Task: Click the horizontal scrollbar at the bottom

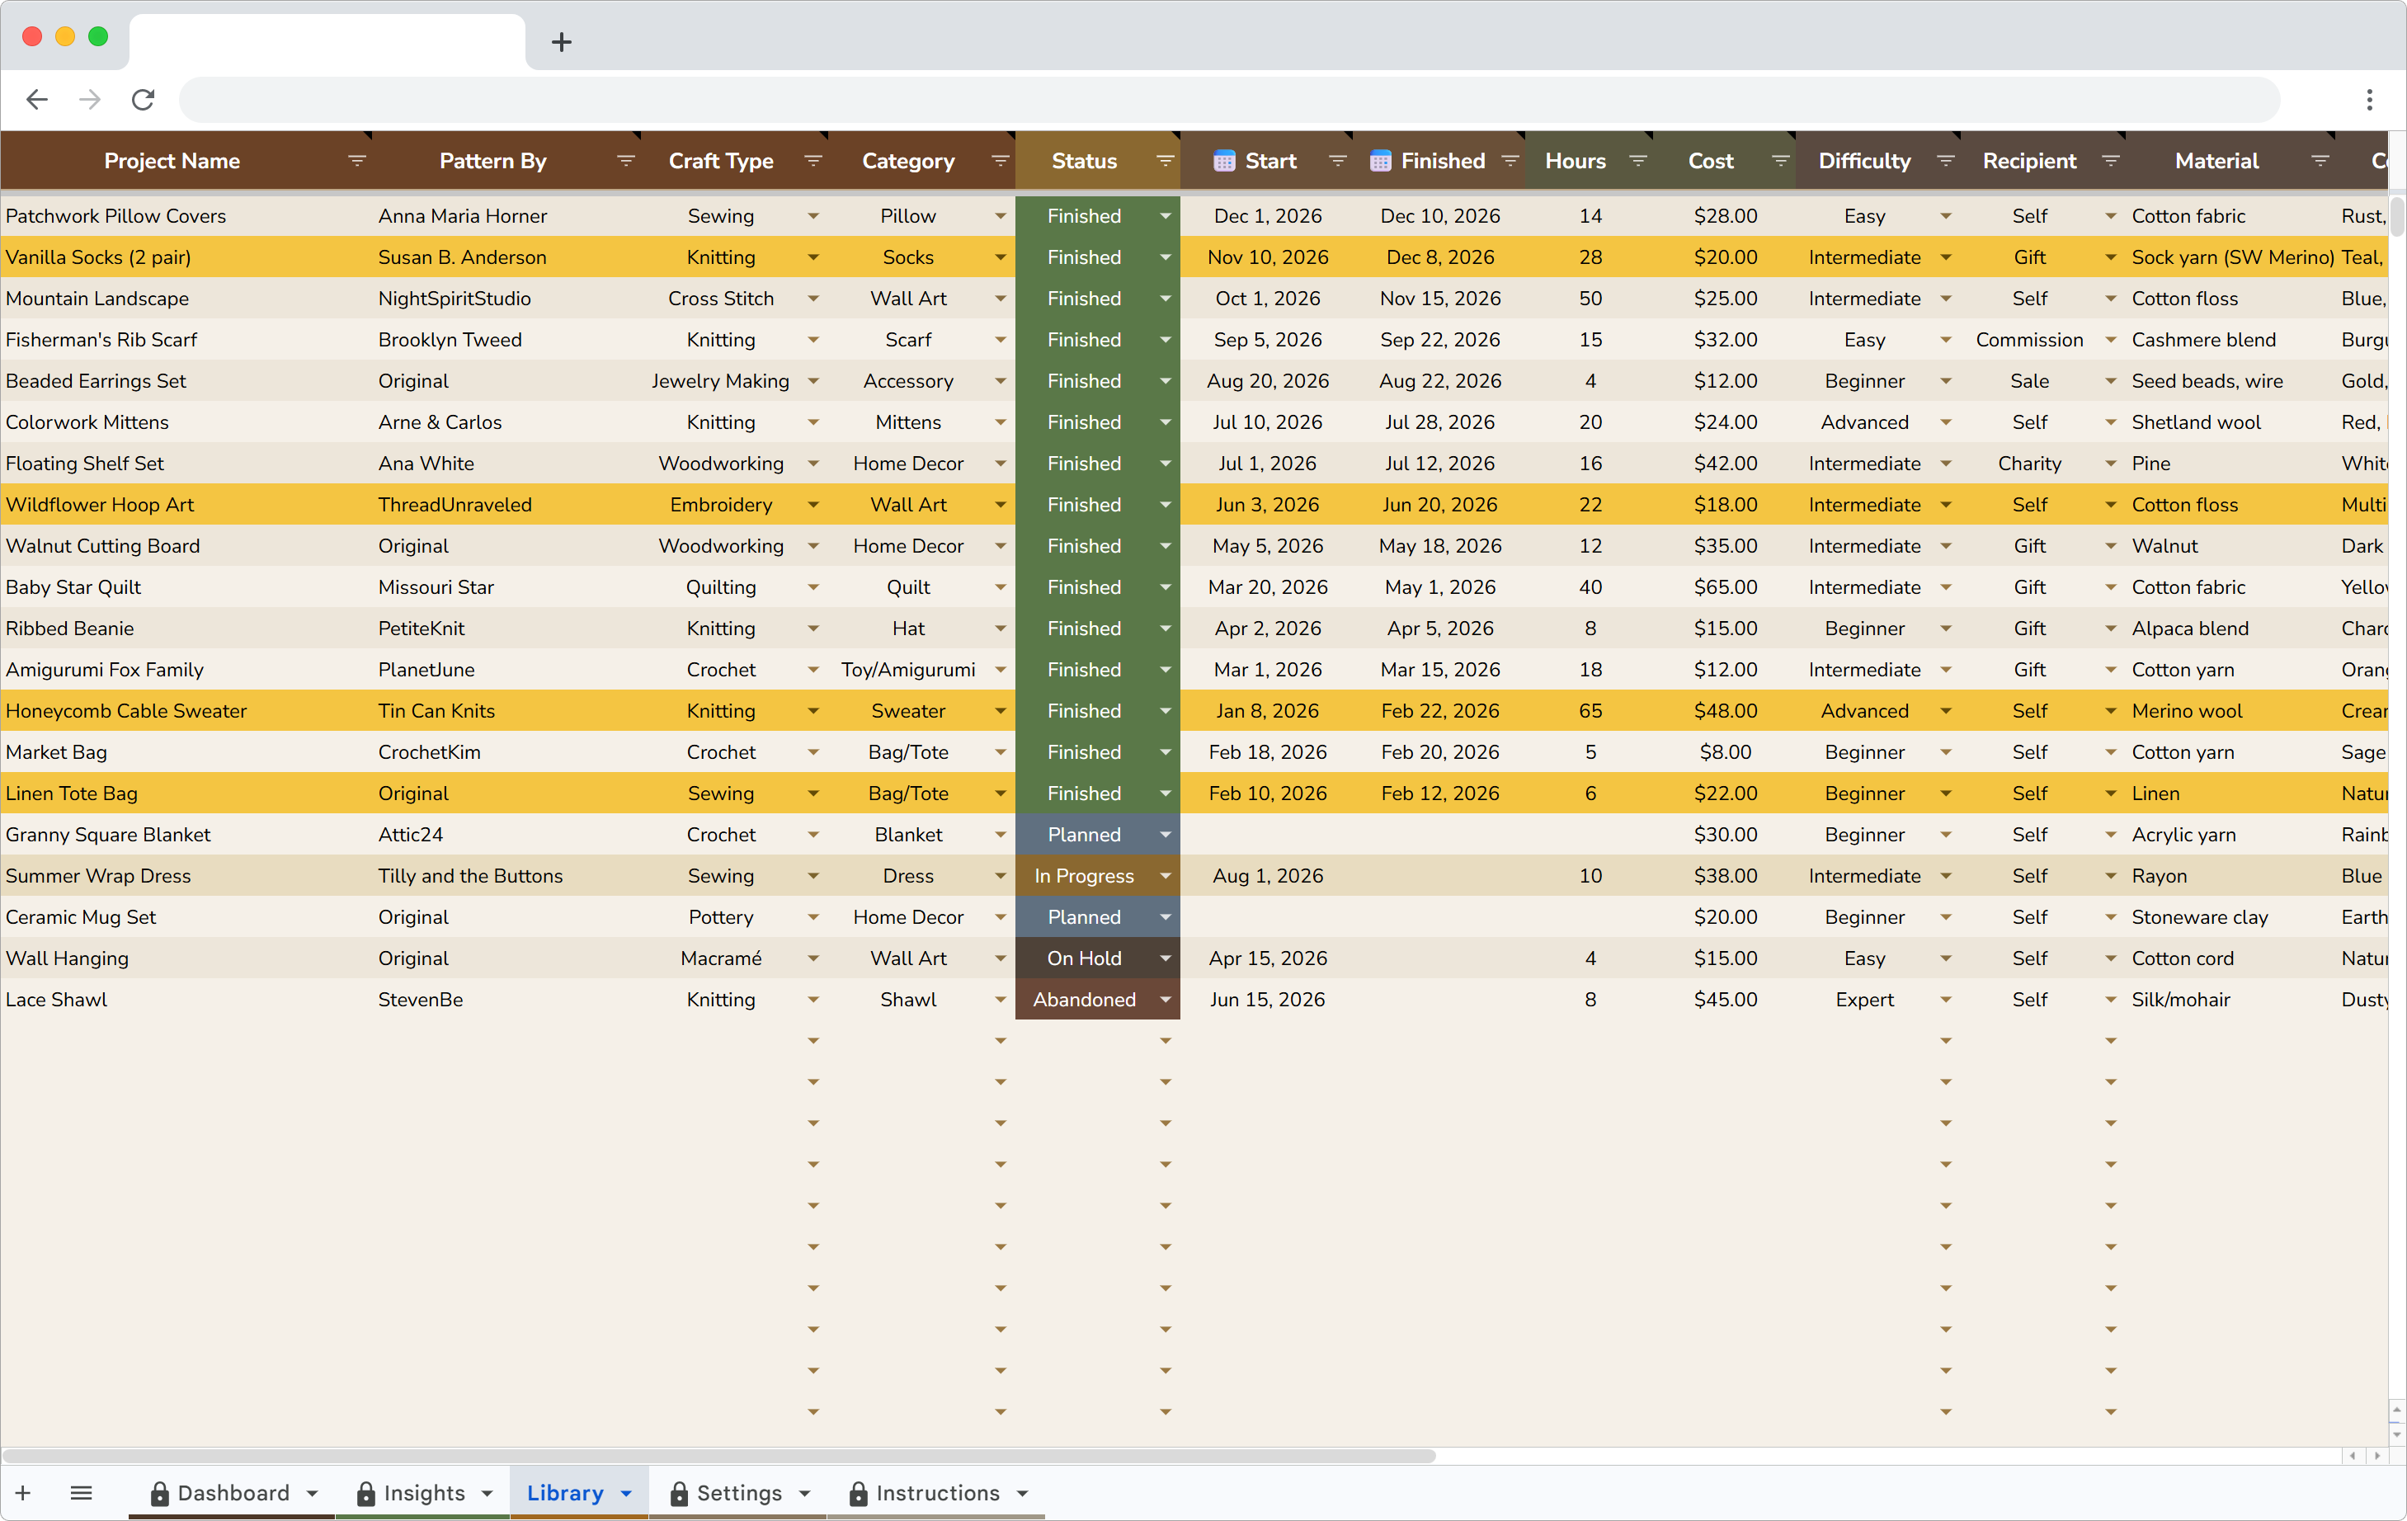Action: point(719,1456)
